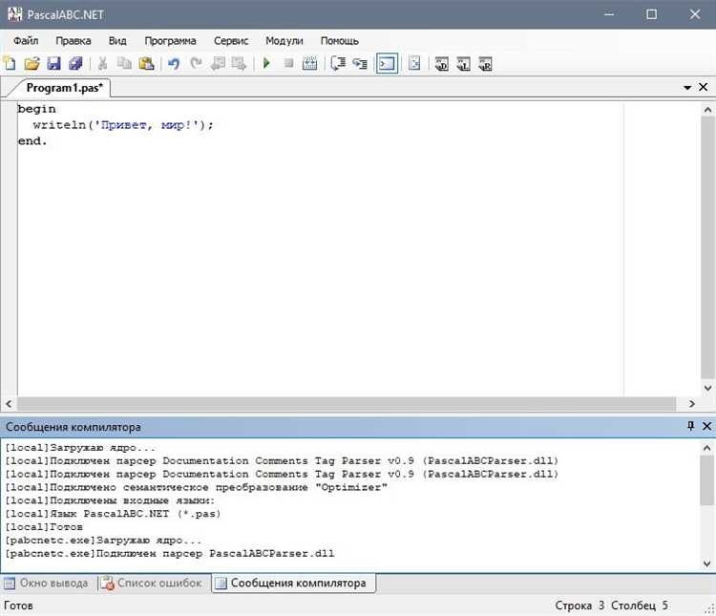Open the Сервис menu
Screen dimensions: 716x616
[x=231, y=41]
